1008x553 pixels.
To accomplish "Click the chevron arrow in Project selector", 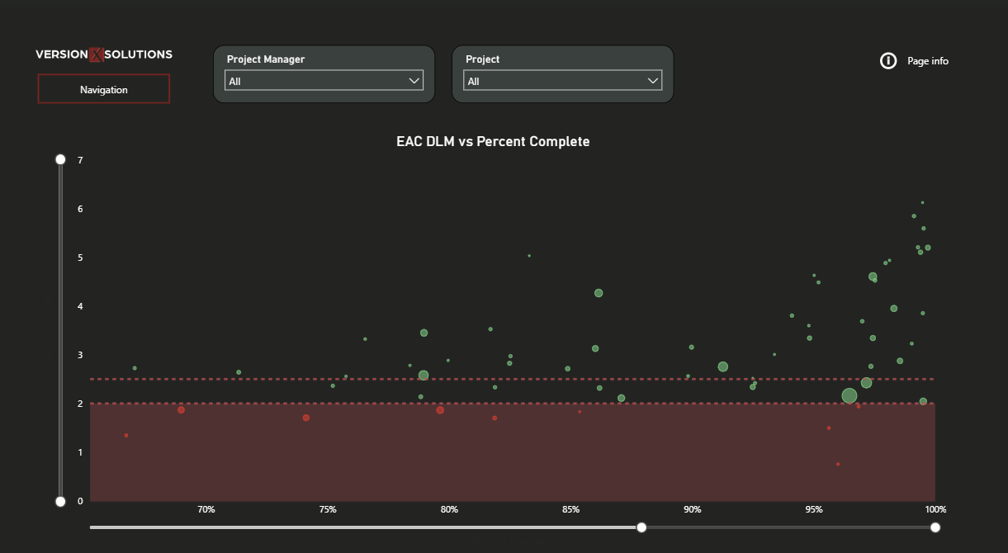I will (x=653, y=81).
